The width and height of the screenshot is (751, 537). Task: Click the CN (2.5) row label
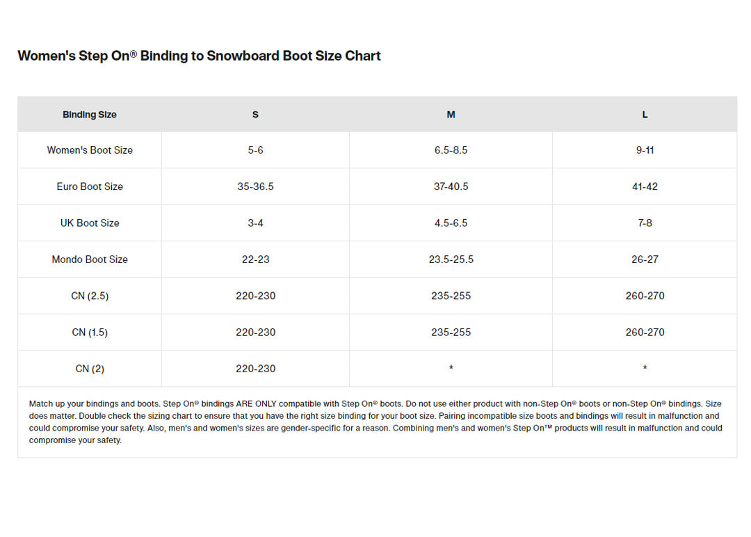(90, 296)
